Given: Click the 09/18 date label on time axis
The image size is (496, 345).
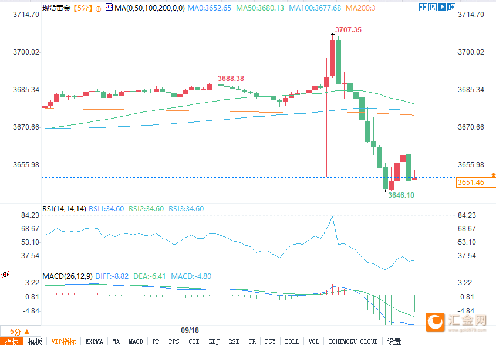Looking at the screenshot, I should (190, 330).
